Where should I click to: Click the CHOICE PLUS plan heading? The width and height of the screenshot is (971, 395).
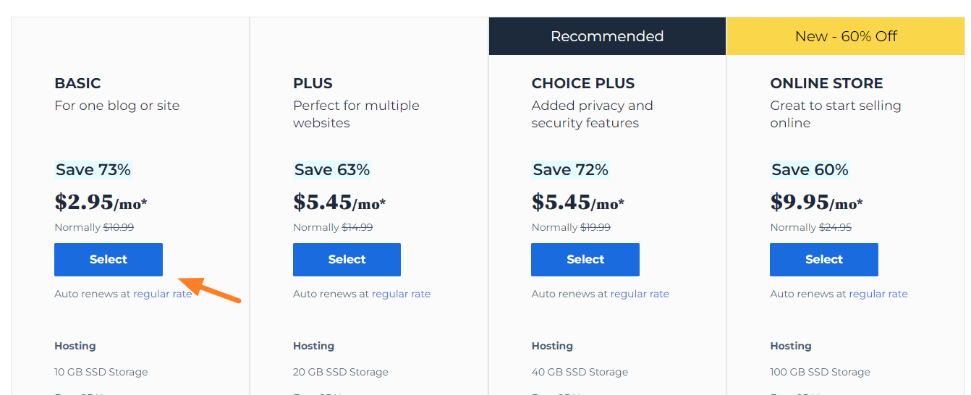coord(583,83)
